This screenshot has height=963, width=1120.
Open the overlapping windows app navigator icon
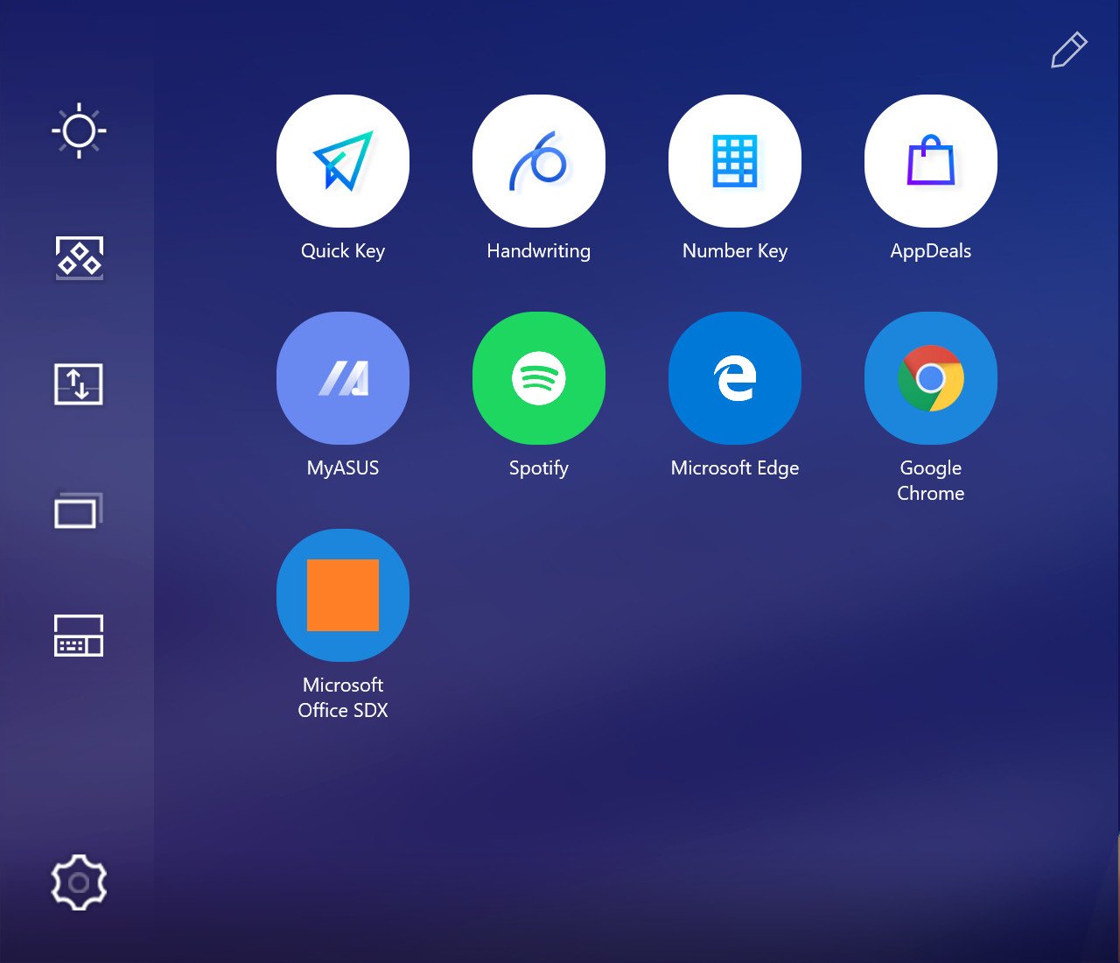79,510
